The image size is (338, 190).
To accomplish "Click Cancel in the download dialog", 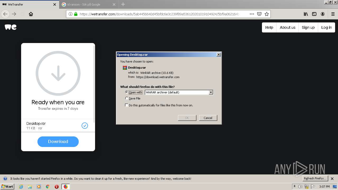I will [208, 118].
